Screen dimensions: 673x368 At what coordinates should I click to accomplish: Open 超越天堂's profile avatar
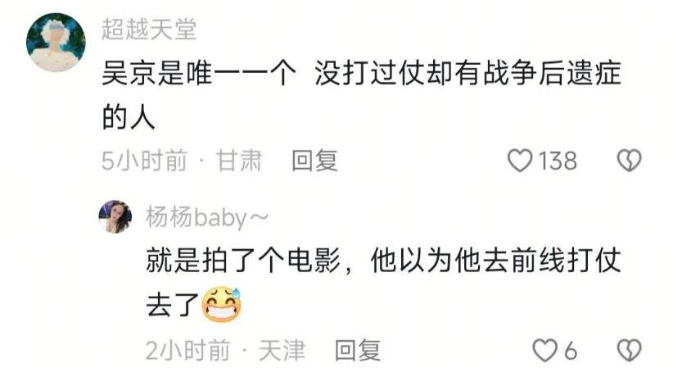coord(56,42)
